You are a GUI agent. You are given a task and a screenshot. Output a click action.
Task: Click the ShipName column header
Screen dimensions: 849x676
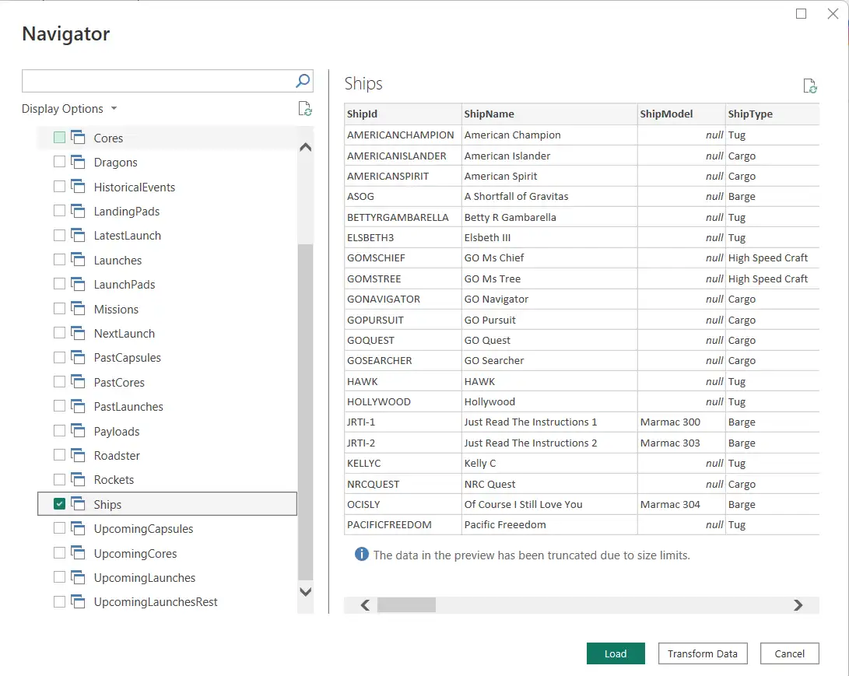point(549,114)
